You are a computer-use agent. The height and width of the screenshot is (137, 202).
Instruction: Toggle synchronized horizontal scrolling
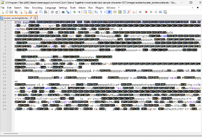coord(90,12)
